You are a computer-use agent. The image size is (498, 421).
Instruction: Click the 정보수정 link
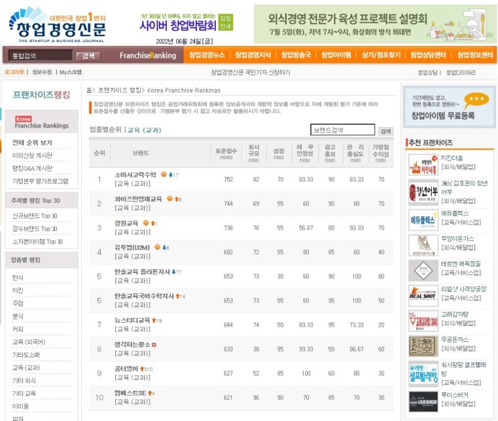pyautogui.click(x=42, y=72)
